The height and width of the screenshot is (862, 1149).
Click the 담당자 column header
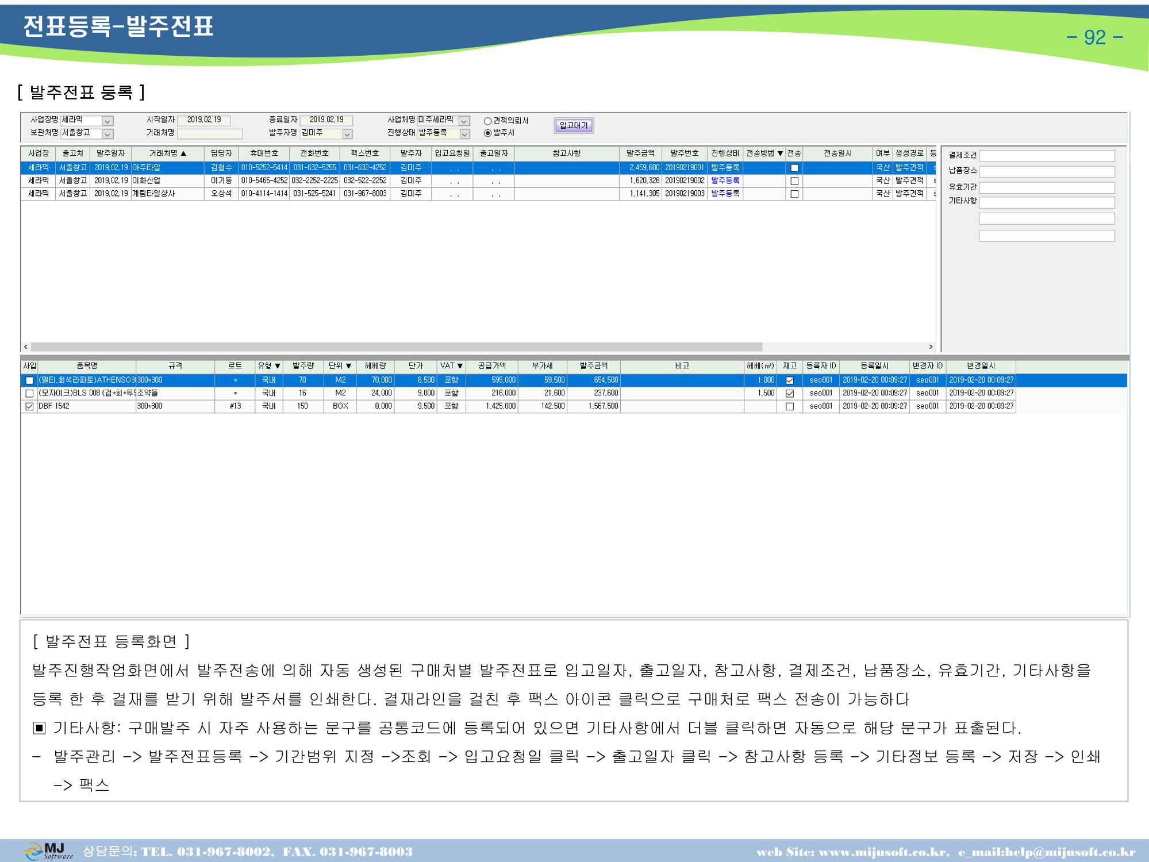tap(221, 153)
